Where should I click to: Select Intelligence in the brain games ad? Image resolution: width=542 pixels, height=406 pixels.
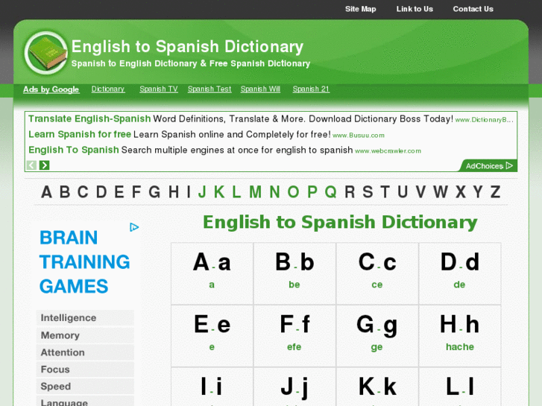coord(85,318)
